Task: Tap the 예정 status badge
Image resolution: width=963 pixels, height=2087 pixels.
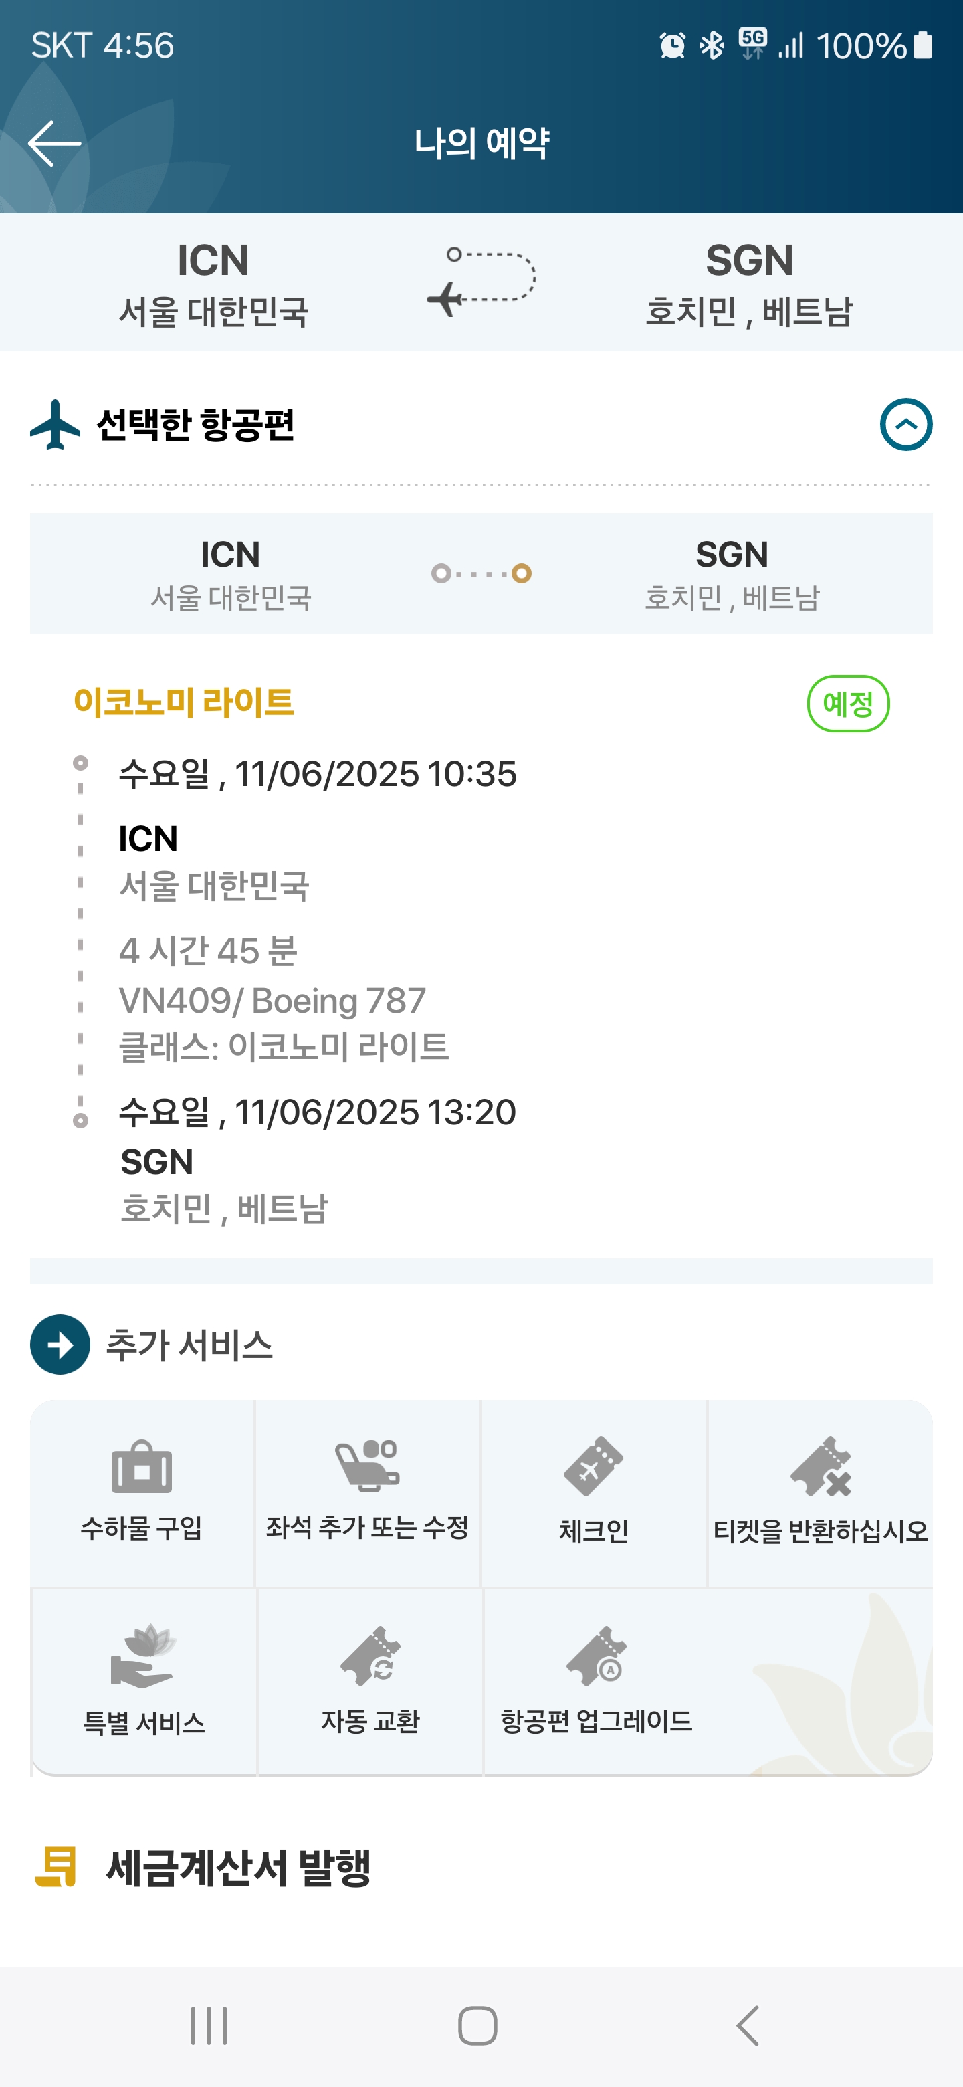Action: pos(848,703)
